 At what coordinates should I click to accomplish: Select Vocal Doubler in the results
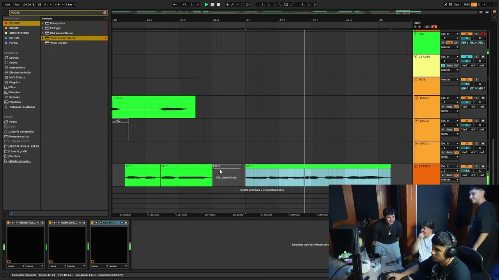58,43
